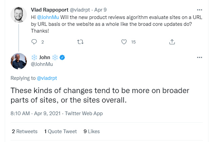212x142 pixels.
Task: Retweet Vlad Rappoport's tweet
Action: click(80, 42)
